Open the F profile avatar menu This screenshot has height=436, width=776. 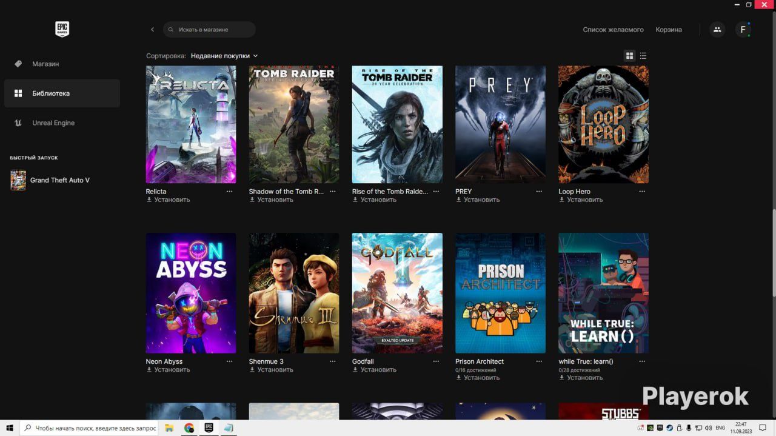[743, 30]
